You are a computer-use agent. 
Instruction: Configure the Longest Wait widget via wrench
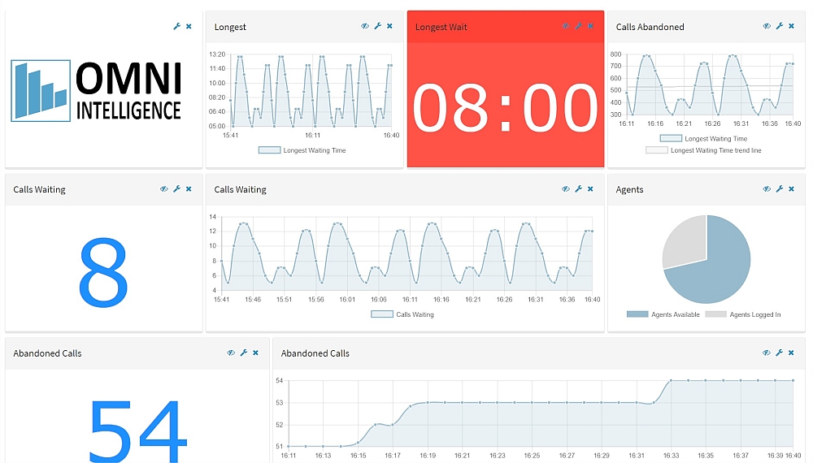578,26
